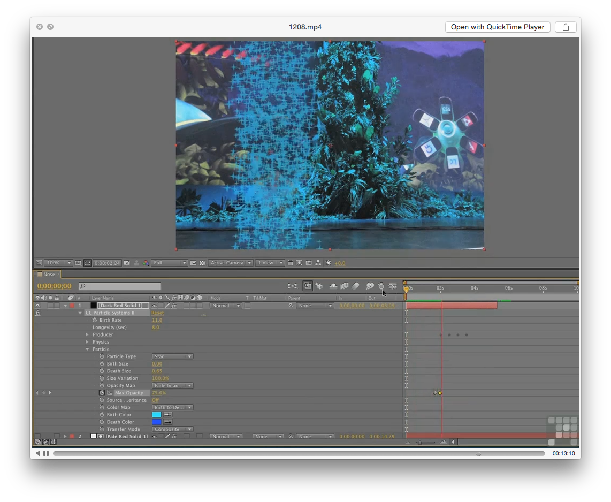Go to previous Max Opacity keyframe arrow
This screenshot has width=611, height=502.
coord(37,393)
